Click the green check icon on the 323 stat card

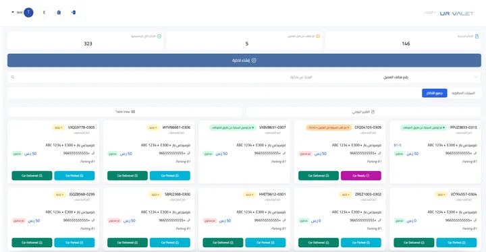tap(159, 36)
